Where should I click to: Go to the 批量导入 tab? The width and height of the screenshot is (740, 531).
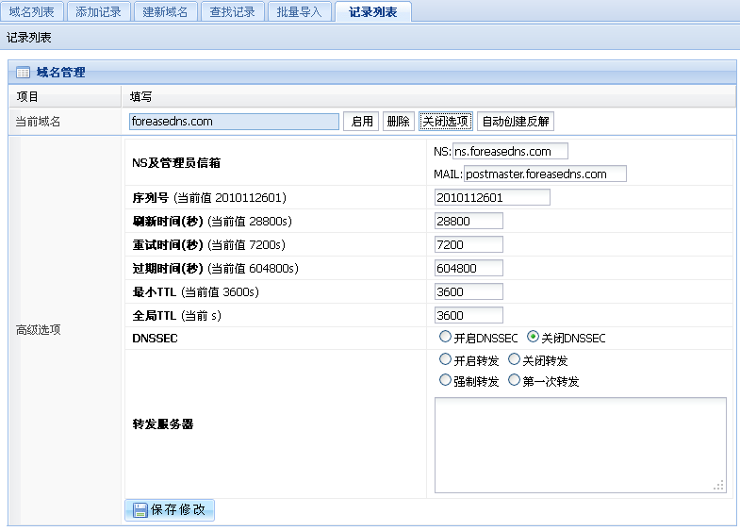pos(299,12)
